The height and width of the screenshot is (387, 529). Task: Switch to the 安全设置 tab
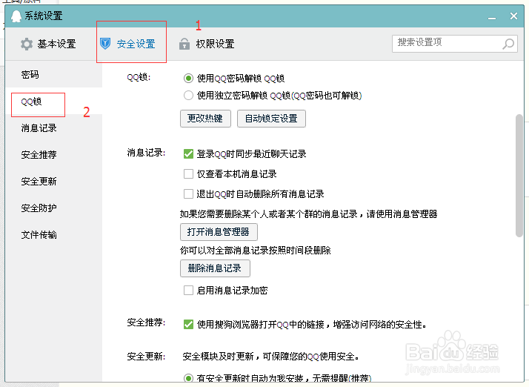(127, 44)
